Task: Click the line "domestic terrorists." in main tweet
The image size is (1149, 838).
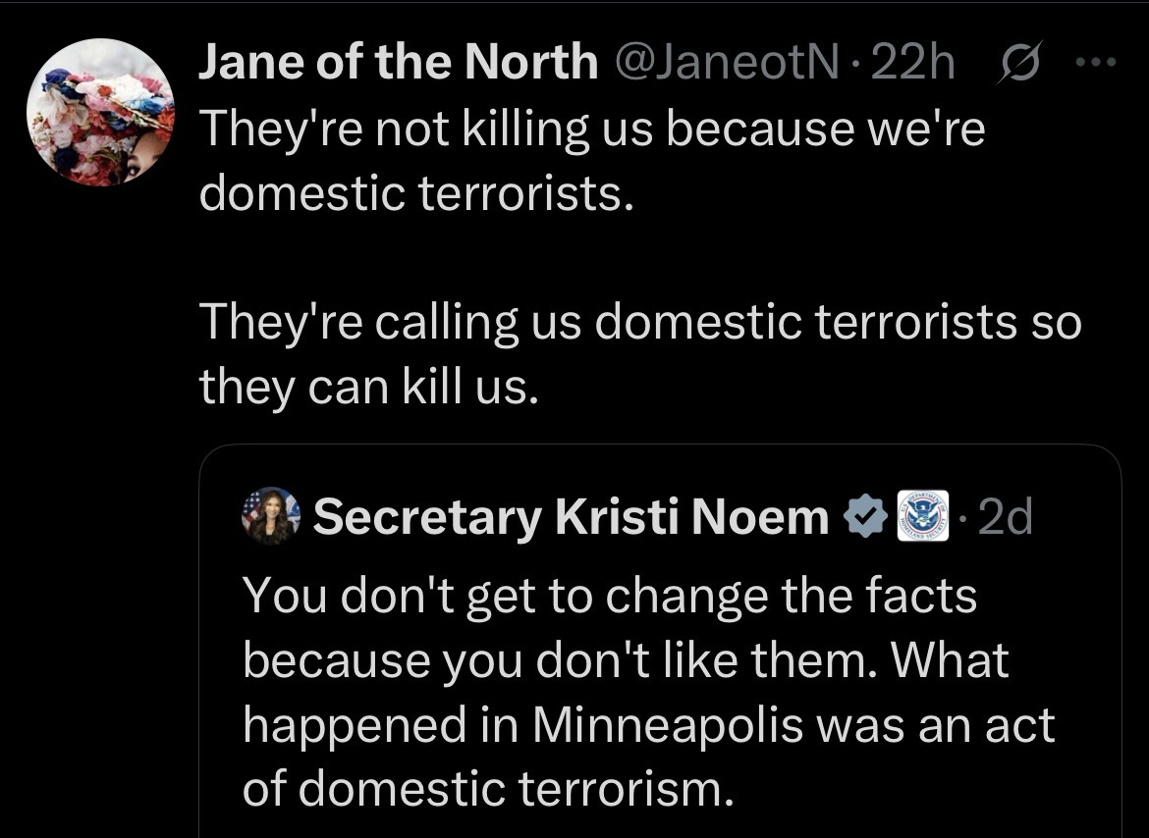Action: point(410,194)
